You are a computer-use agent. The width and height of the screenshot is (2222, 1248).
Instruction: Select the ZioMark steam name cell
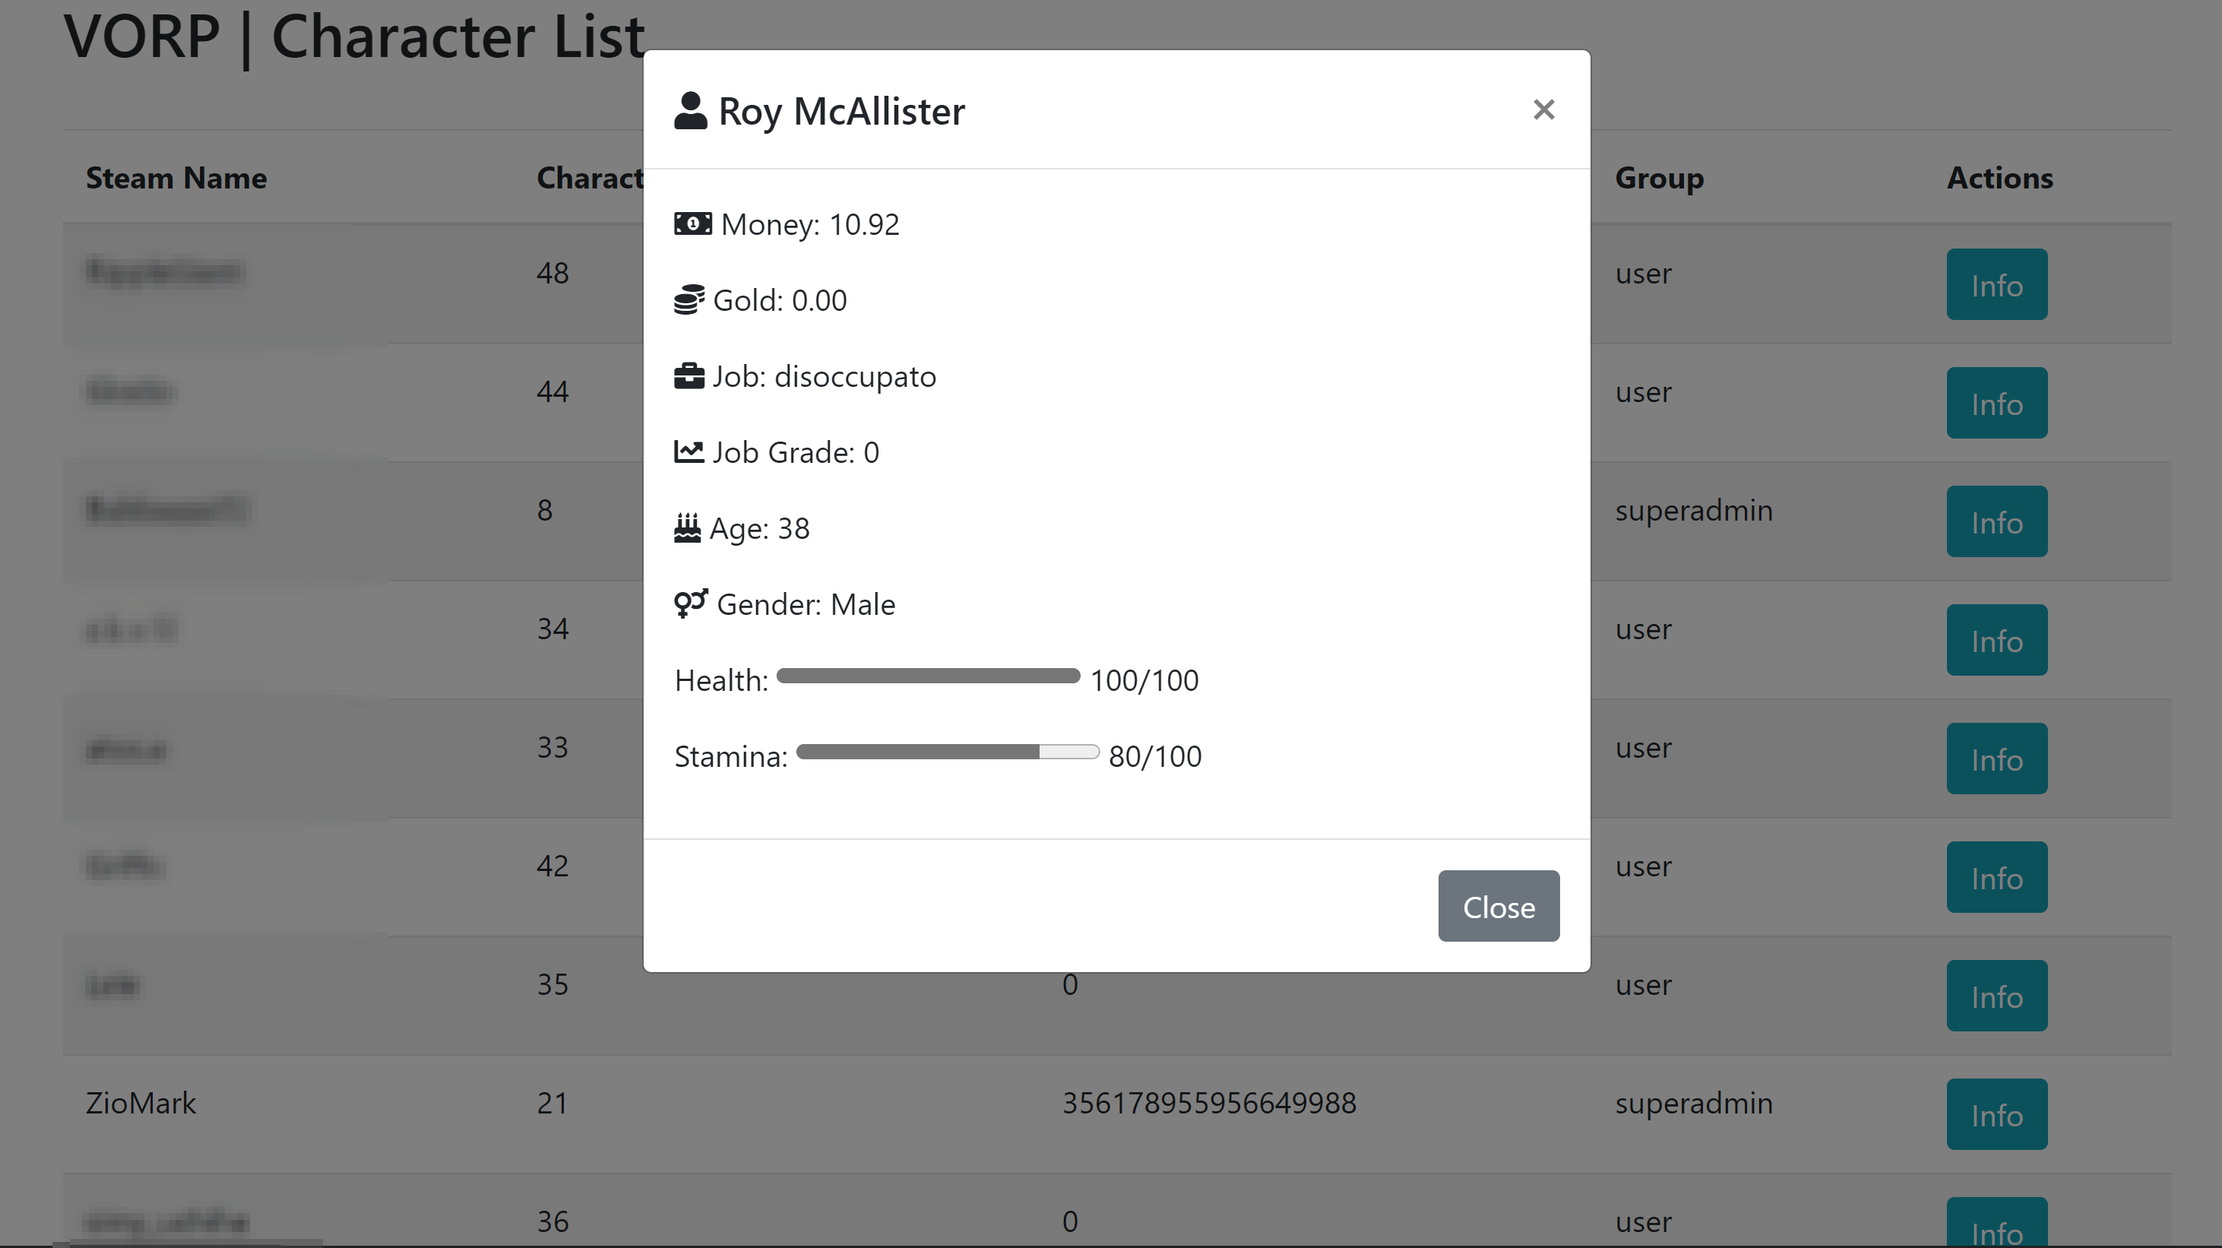click(x=141, y=1103)
